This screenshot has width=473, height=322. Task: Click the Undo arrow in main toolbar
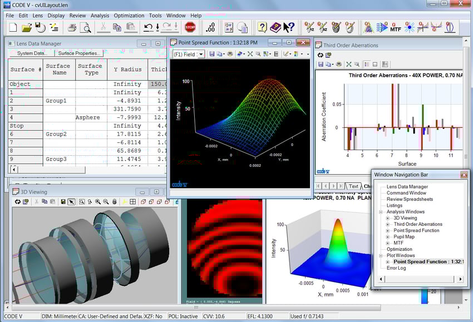point(148,27)
